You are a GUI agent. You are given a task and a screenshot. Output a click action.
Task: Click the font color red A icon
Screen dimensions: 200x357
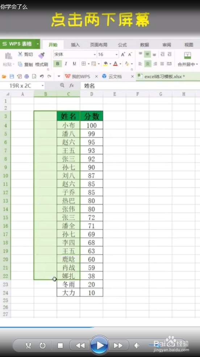115,64
